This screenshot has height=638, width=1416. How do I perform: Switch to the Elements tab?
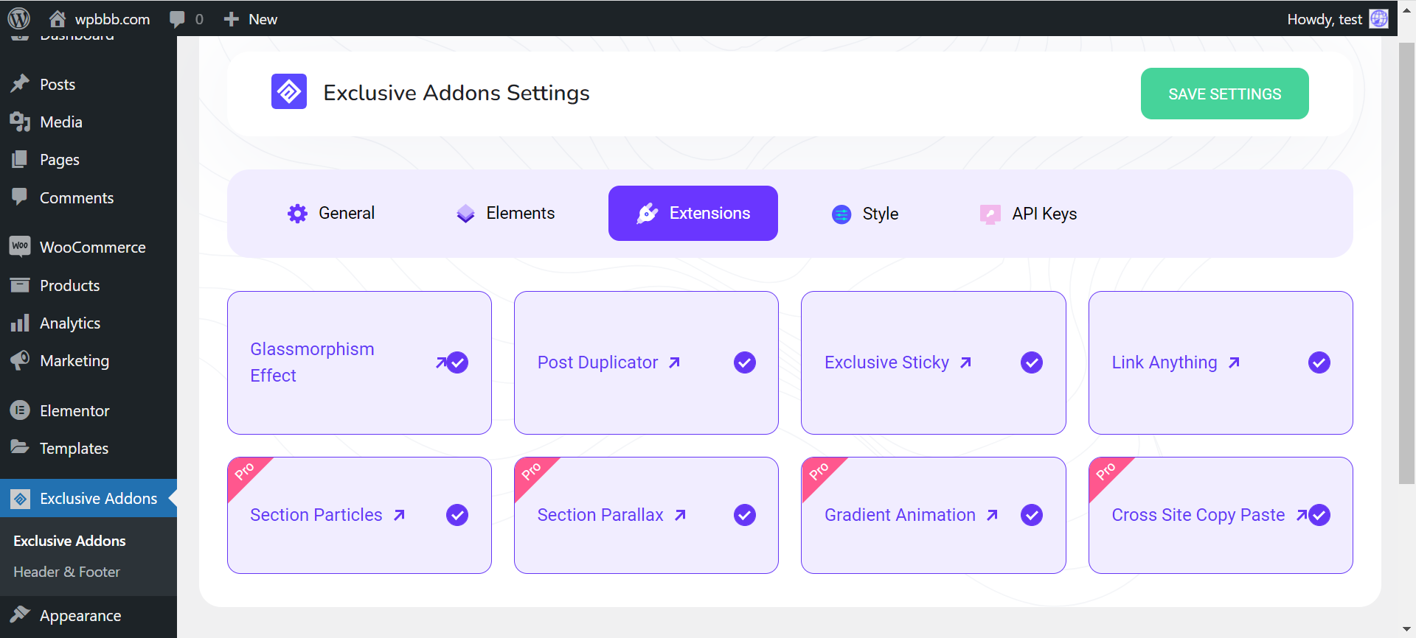click(x=505, y=214)
